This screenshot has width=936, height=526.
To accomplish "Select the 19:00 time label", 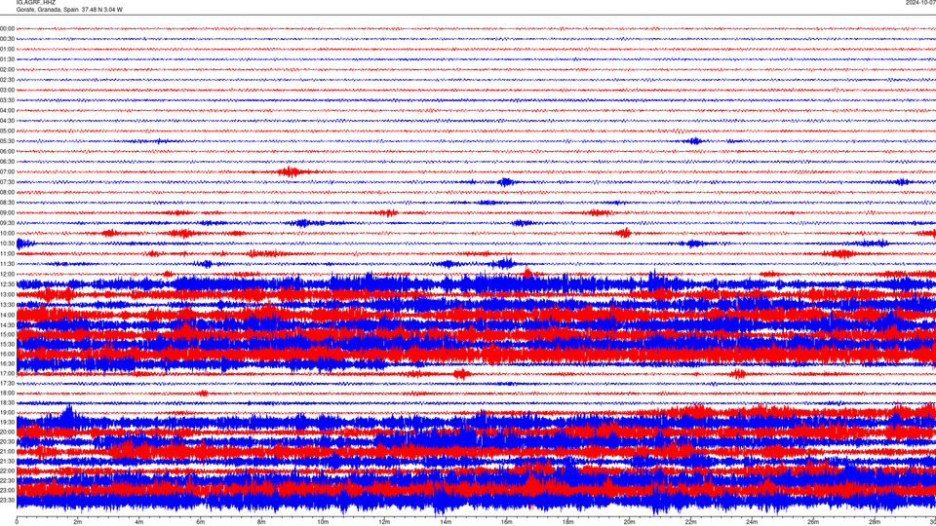I will coord(7,412).
